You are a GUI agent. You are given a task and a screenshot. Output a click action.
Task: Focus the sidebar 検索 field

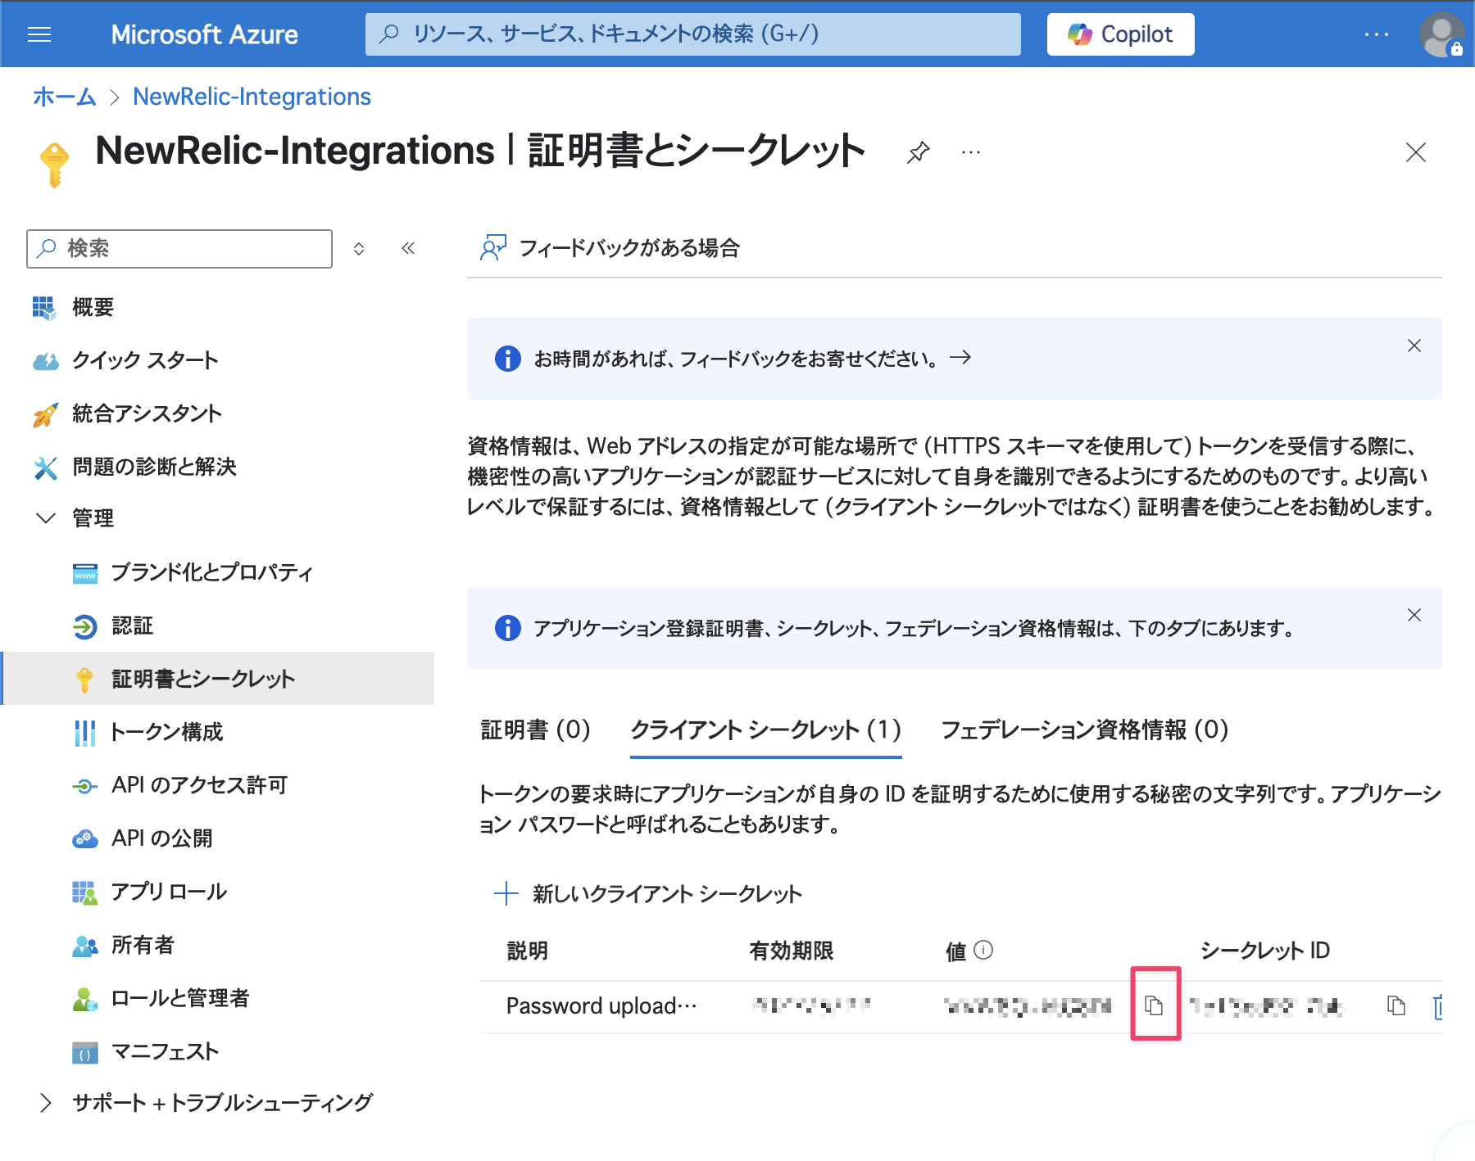coord(179,248)
